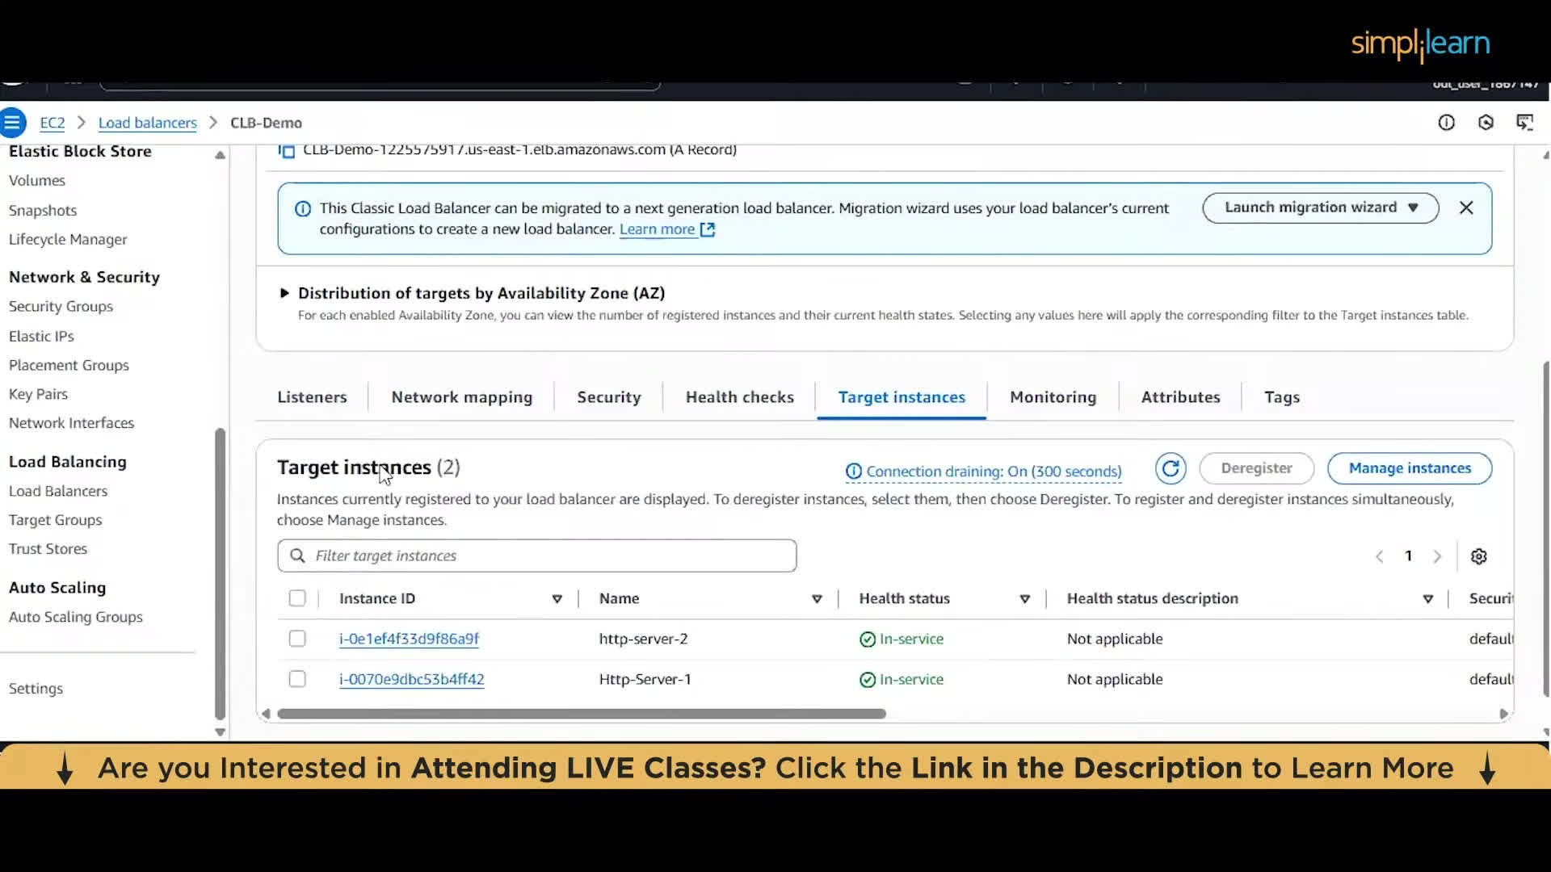Viewport: 1551px width, 872px height.
Task: Open the navigation hamburger menu
Action: 12,123
